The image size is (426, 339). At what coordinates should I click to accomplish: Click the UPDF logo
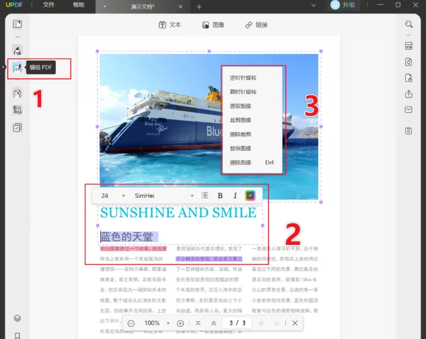(14, 5)
